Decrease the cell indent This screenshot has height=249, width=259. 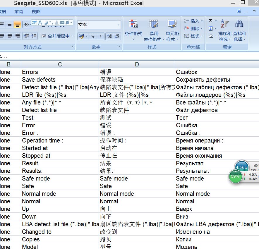26,36
